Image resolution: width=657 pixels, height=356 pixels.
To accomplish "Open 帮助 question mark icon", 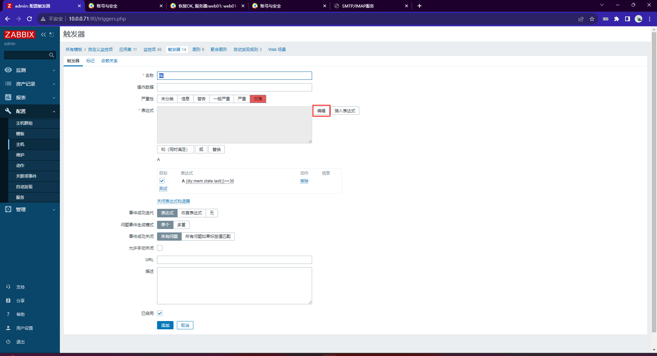I will tap(8, 314).
